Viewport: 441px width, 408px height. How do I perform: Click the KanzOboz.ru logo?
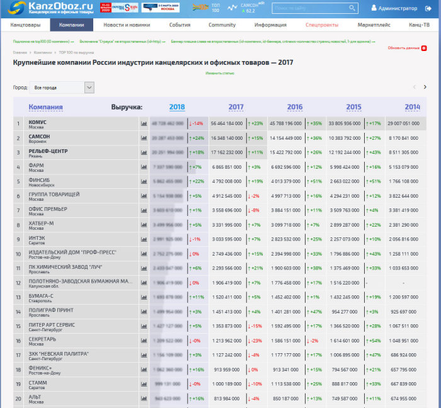point(50,8)
